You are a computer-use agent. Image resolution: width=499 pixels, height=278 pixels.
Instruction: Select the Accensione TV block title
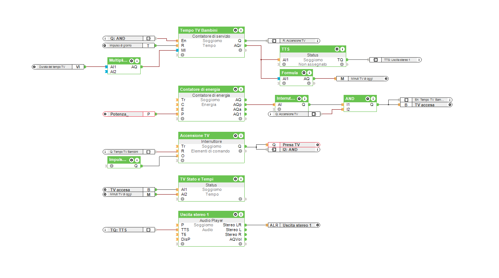click(x=195, y=136)
